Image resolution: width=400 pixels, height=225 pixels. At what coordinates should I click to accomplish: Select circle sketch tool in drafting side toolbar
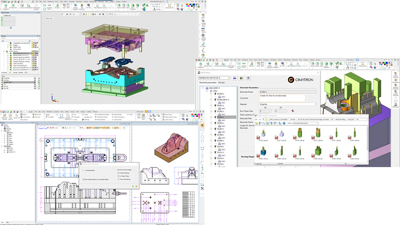tap(202, 137)
